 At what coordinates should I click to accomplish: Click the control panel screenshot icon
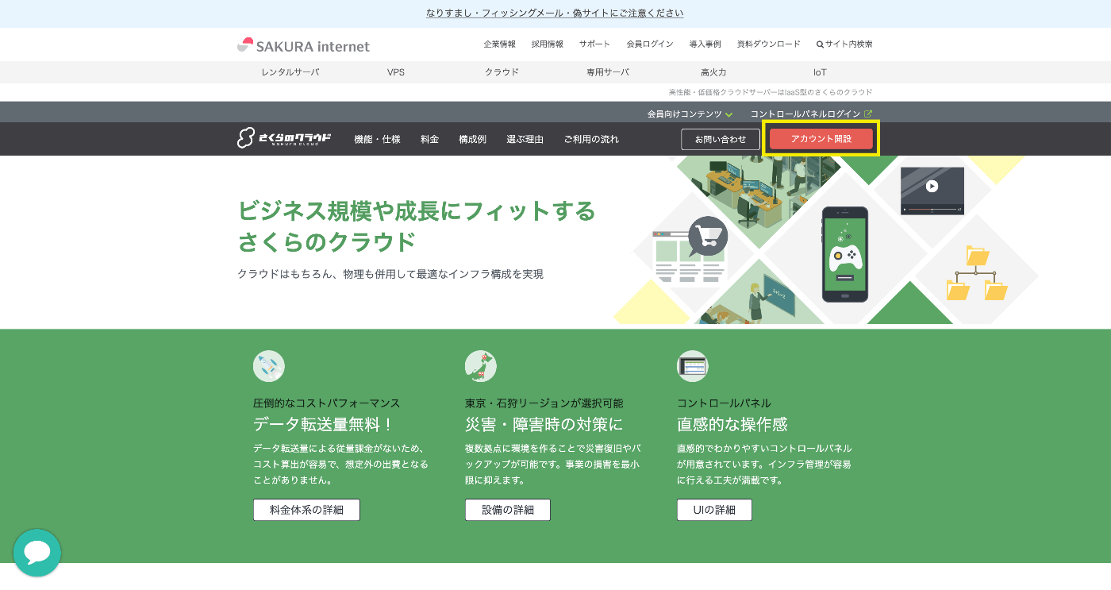(x=693, y=366)
